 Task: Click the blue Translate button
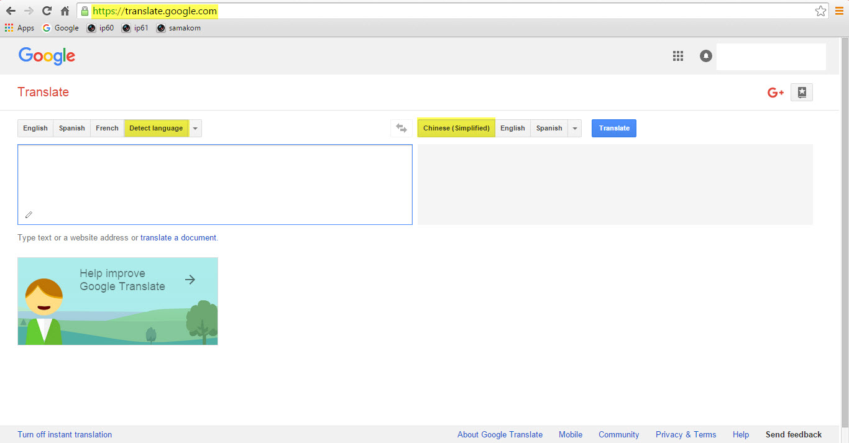click(x=614, y=128)
